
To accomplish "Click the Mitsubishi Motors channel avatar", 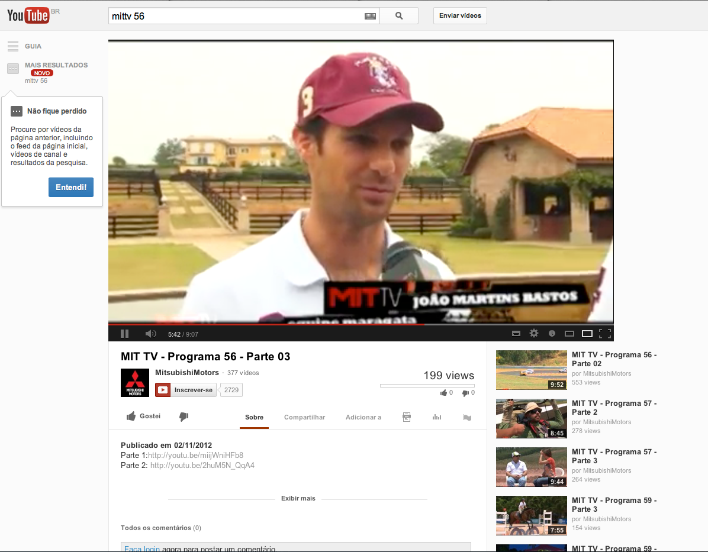I will [135, 383].
